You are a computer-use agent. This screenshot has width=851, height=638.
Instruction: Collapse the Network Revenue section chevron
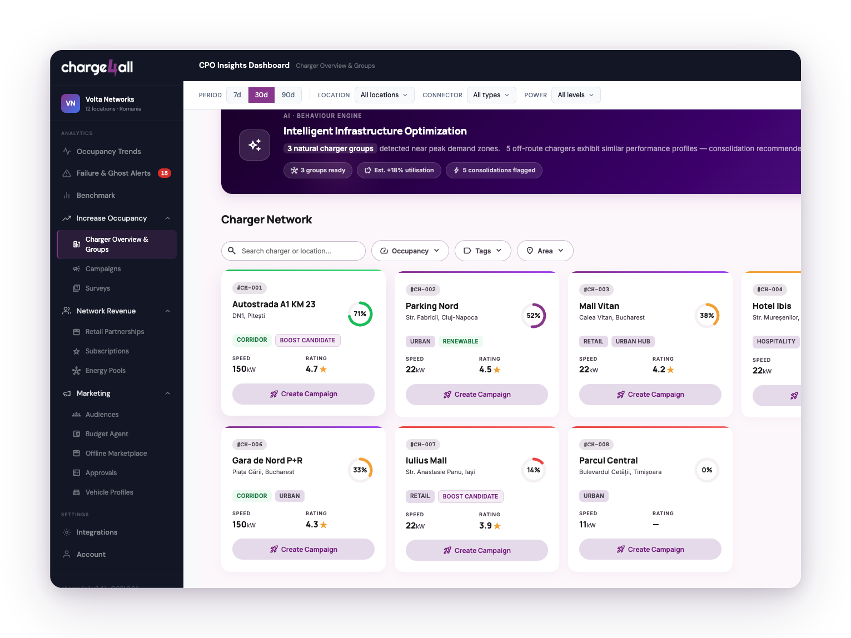tap(168, 311)
